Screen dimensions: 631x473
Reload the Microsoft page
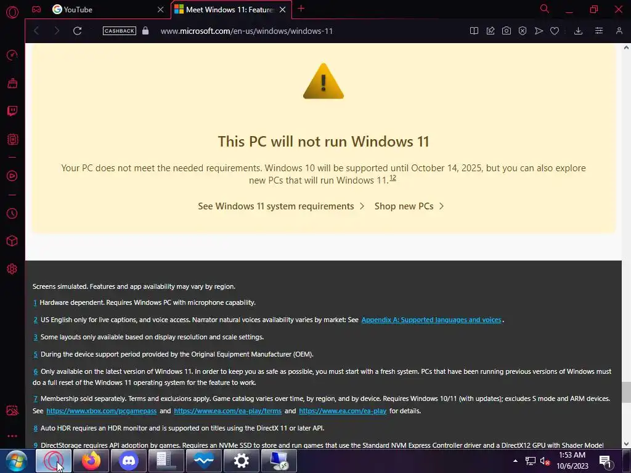click(77, 31)
